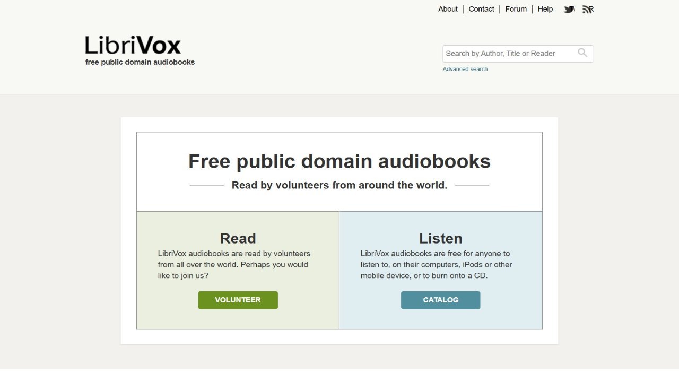Open the Contact page
The width and height of the screenshot is (679, 382).
tap(481, 9)
